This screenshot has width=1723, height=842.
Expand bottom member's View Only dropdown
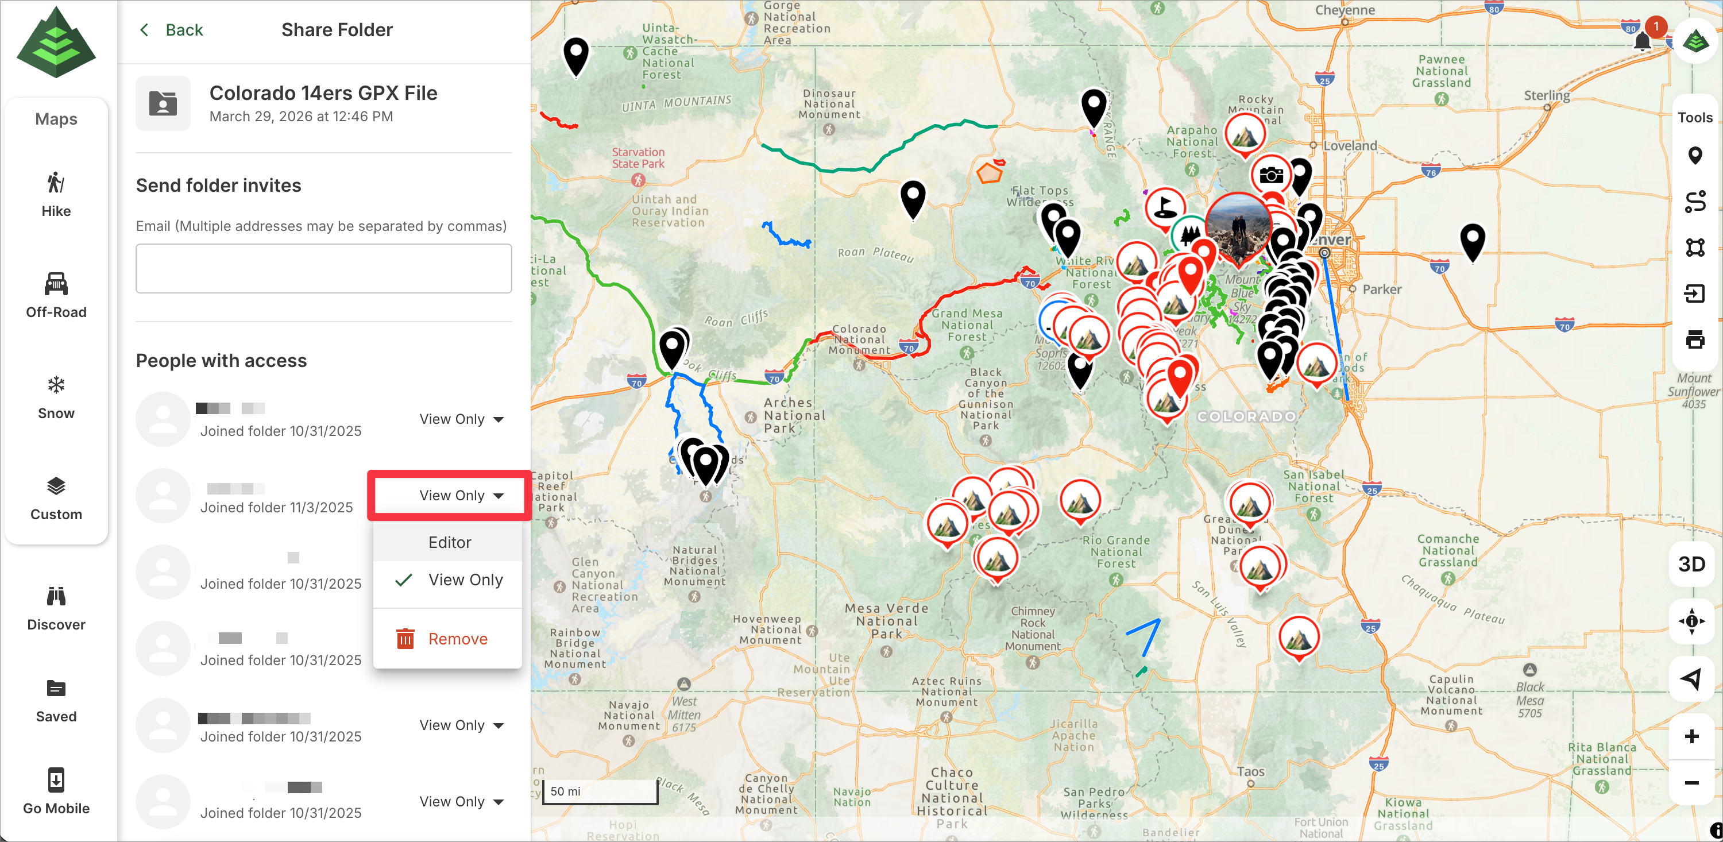coord(461,801)
